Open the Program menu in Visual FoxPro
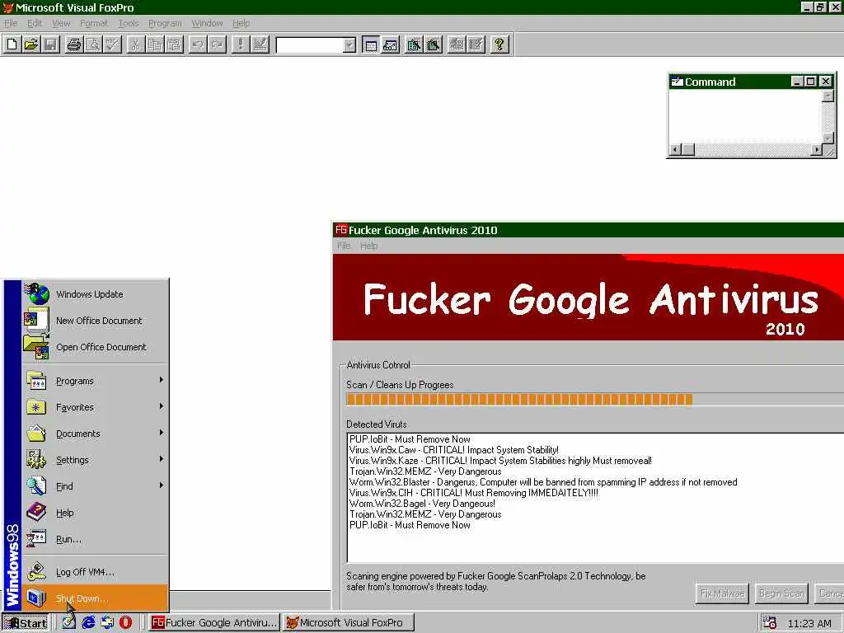 (165, 23)
